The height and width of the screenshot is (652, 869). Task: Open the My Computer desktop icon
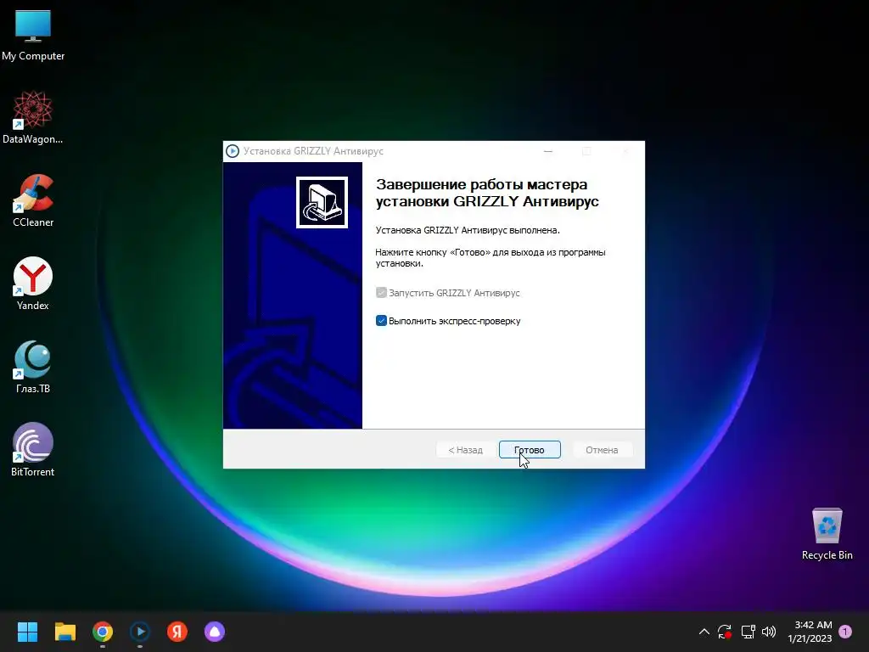(33, 35)
